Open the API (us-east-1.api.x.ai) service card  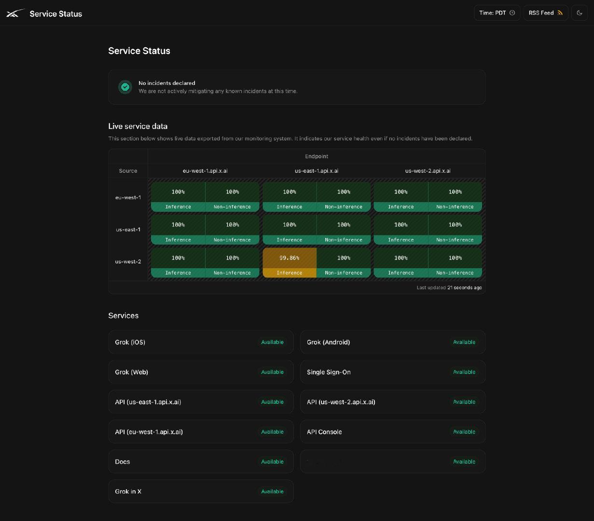pos(201,402)
